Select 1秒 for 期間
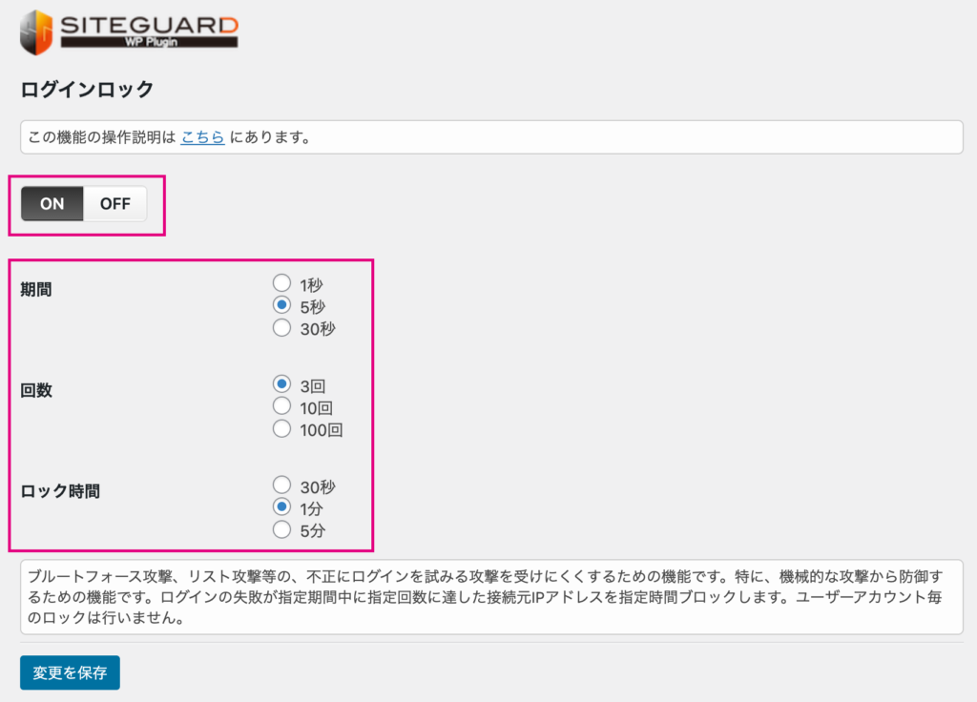This screenshot has height=702, width=977. [x=281, y=283]
